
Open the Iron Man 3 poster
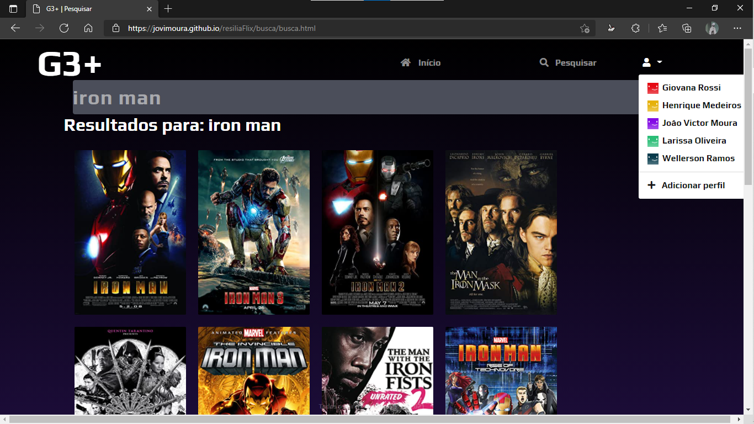[254, 232]
